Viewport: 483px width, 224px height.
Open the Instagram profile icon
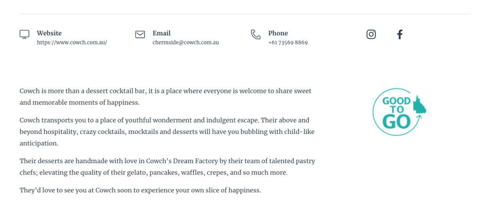tap(371, 34)
